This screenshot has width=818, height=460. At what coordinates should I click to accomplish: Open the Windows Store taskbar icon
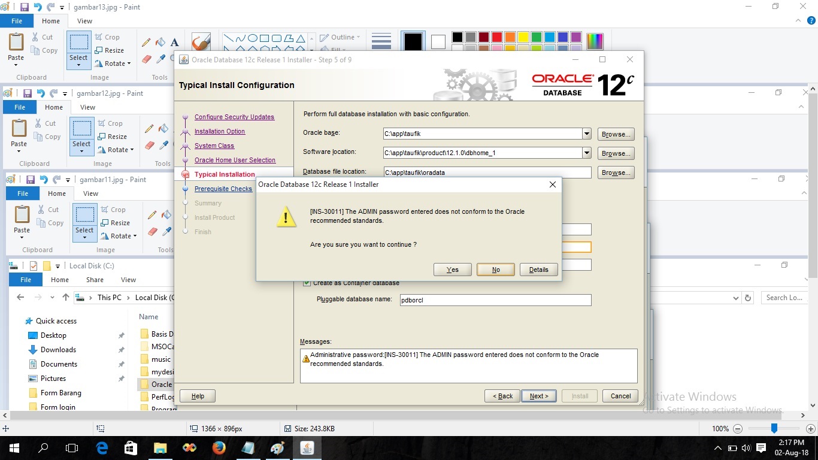tap(131, 447)
